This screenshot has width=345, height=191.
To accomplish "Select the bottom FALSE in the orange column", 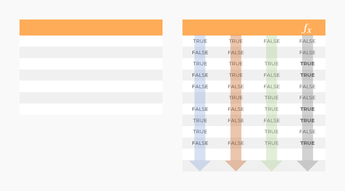I will [x=236, y=143].
